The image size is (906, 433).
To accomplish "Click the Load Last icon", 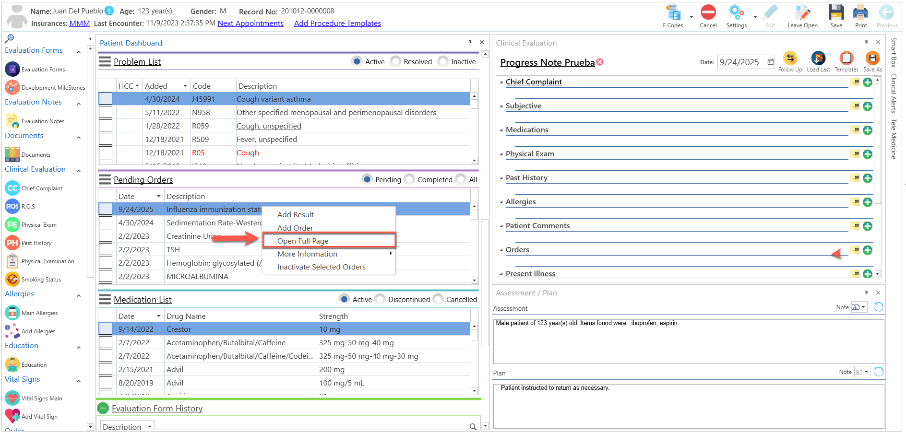I will point(818,59).
